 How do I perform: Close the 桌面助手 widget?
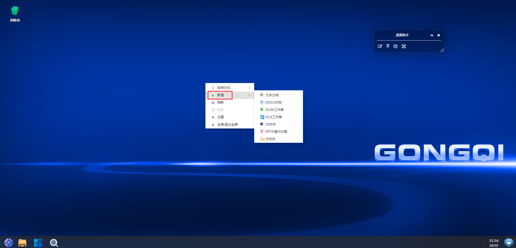coord(438,35)
